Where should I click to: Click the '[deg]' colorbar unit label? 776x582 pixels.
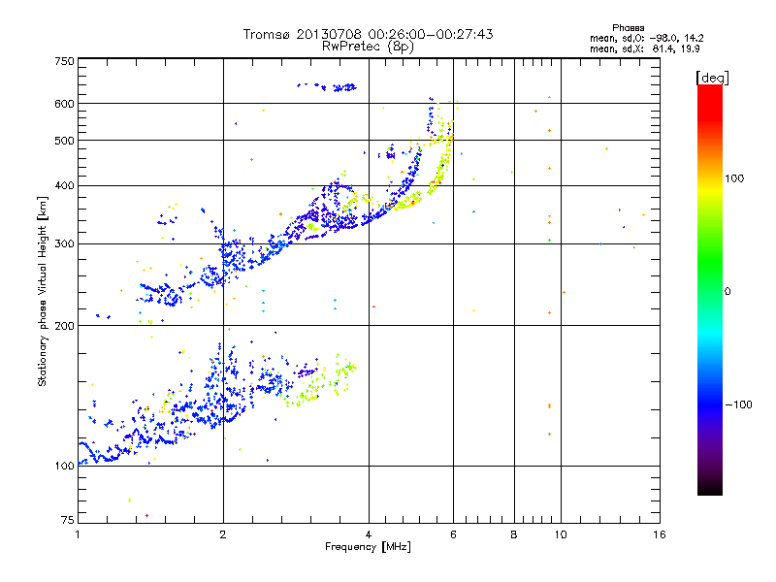[x=712, y=78]
